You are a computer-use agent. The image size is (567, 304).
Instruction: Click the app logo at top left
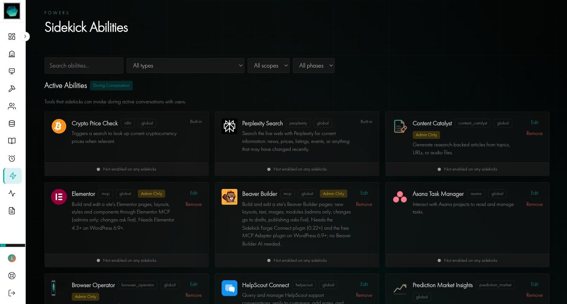[x=12, y=11]
